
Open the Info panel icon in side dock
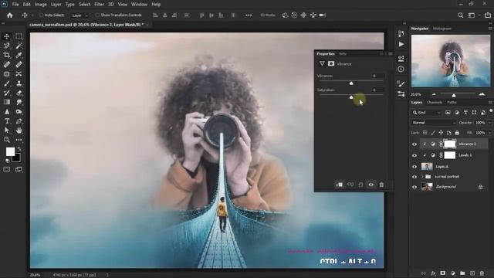[x=401, y=69]
